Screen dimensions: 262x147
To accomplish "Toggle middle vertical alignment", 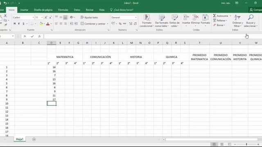I will pyautogui.click(x=61, y=17).
